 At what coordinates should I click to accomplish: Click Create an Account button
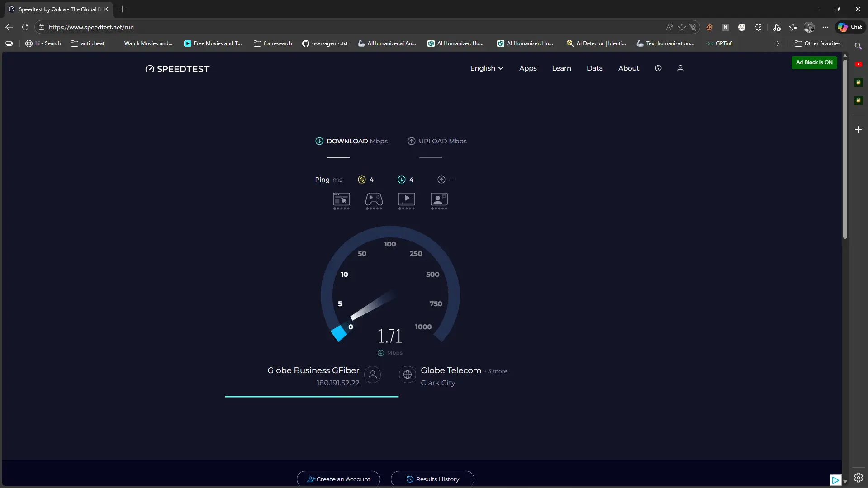point(338,479)
